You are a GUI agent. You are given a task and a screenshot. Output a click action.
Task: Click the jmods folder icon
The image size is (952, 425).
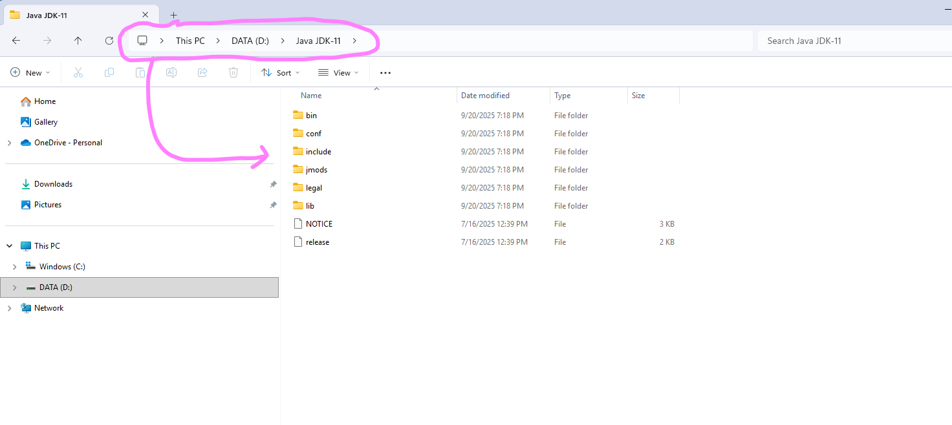[x=298, y=169]
